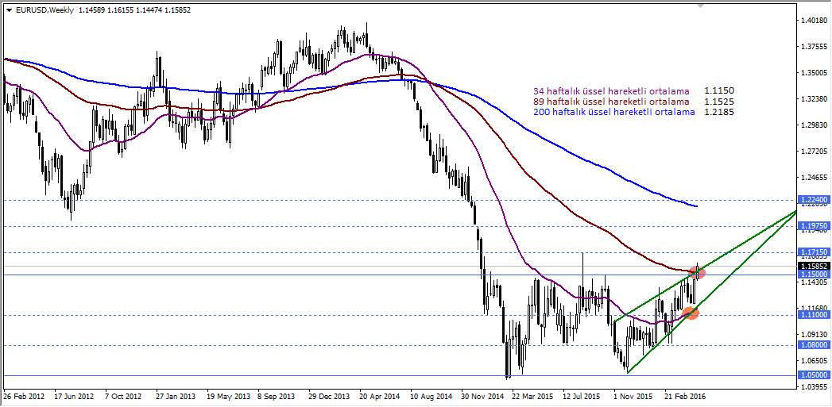Click the point where green trendlines converge
This screenshot has width=832, height=407.
point(795,212)
